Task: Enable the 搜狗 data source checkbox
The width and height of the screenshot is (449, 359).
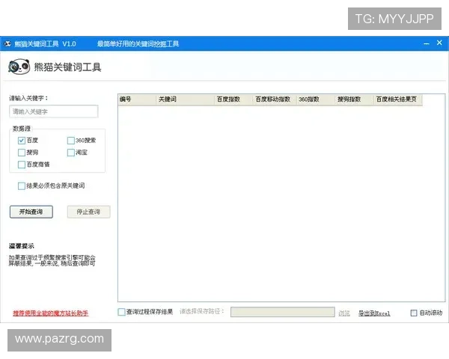Action: coord(22,153)
